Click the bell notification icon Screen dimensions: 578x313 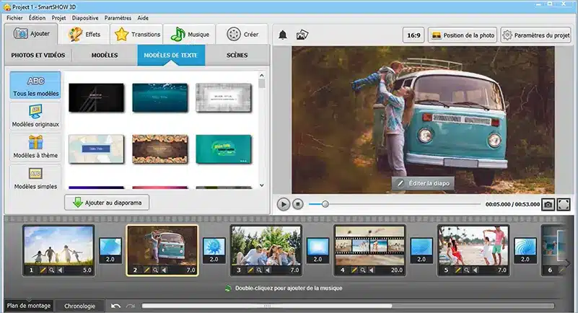(x=283, y=35)
